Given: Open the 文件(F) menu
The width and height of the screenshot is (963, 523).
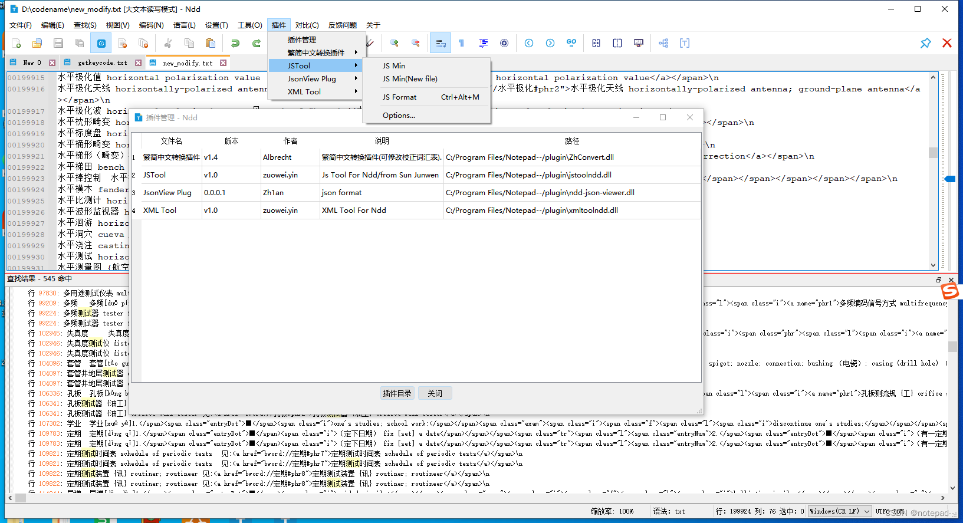Looking at the screenshot, I should [x=21, y=25].
